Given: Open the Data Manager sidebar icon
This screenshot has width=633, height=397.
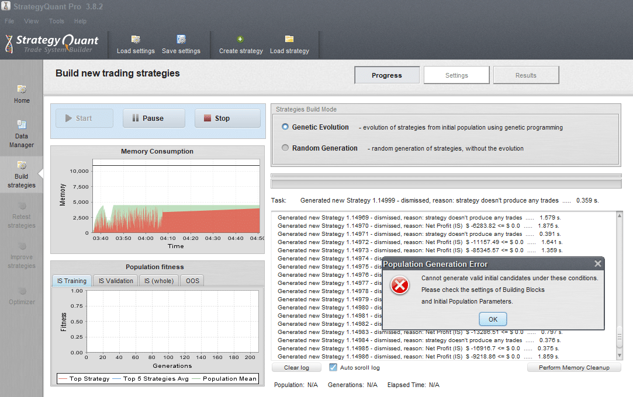Looking at the screenshot, I should 22,124.
